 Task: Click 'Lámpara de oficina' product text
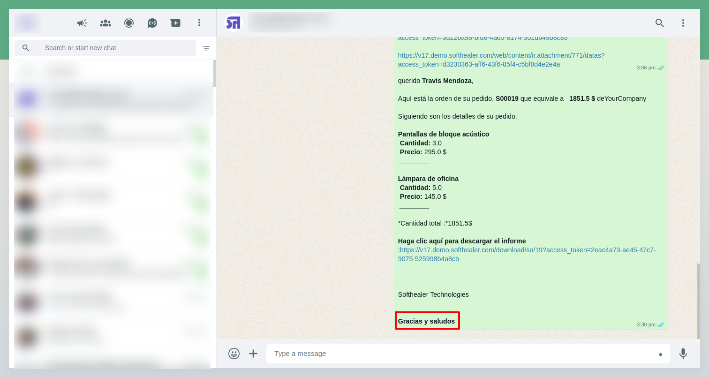pos(428,179)
